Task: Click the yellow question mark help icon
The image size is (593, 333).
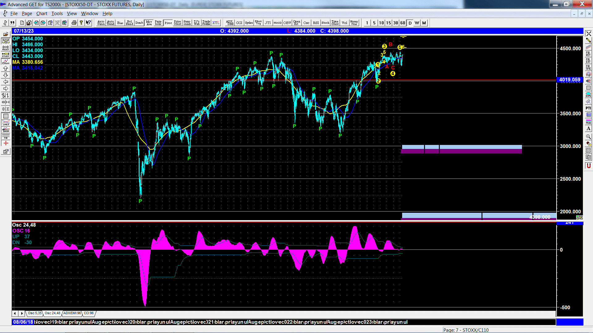Action: (x=81, y=23)
